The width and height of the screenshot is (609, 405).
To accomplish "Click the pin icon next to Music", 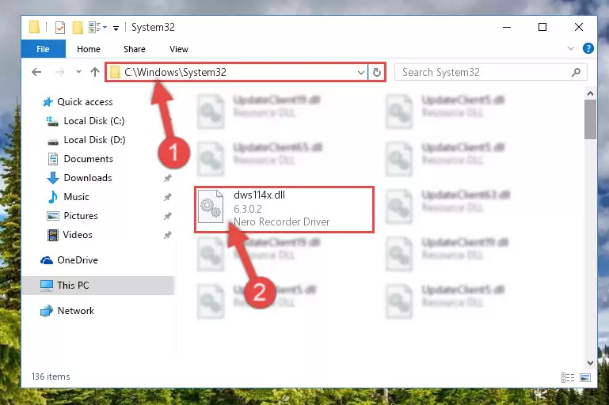I will coord(167,197).
